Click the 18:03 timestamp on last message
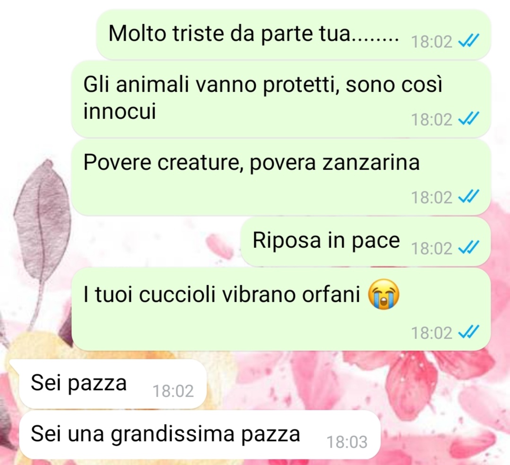 pyautogui.click(x=347, y=442)
